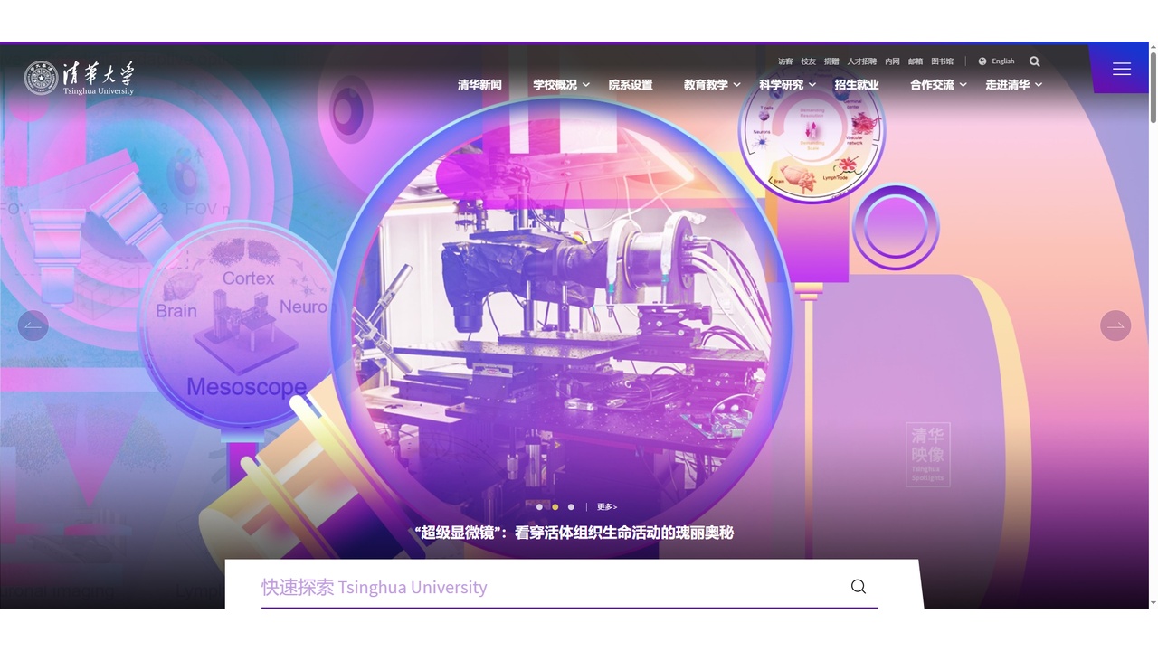1158x651 pixels.
Task: Click the magnifier icon in the quick search box
Action: [x=858, y=587]
